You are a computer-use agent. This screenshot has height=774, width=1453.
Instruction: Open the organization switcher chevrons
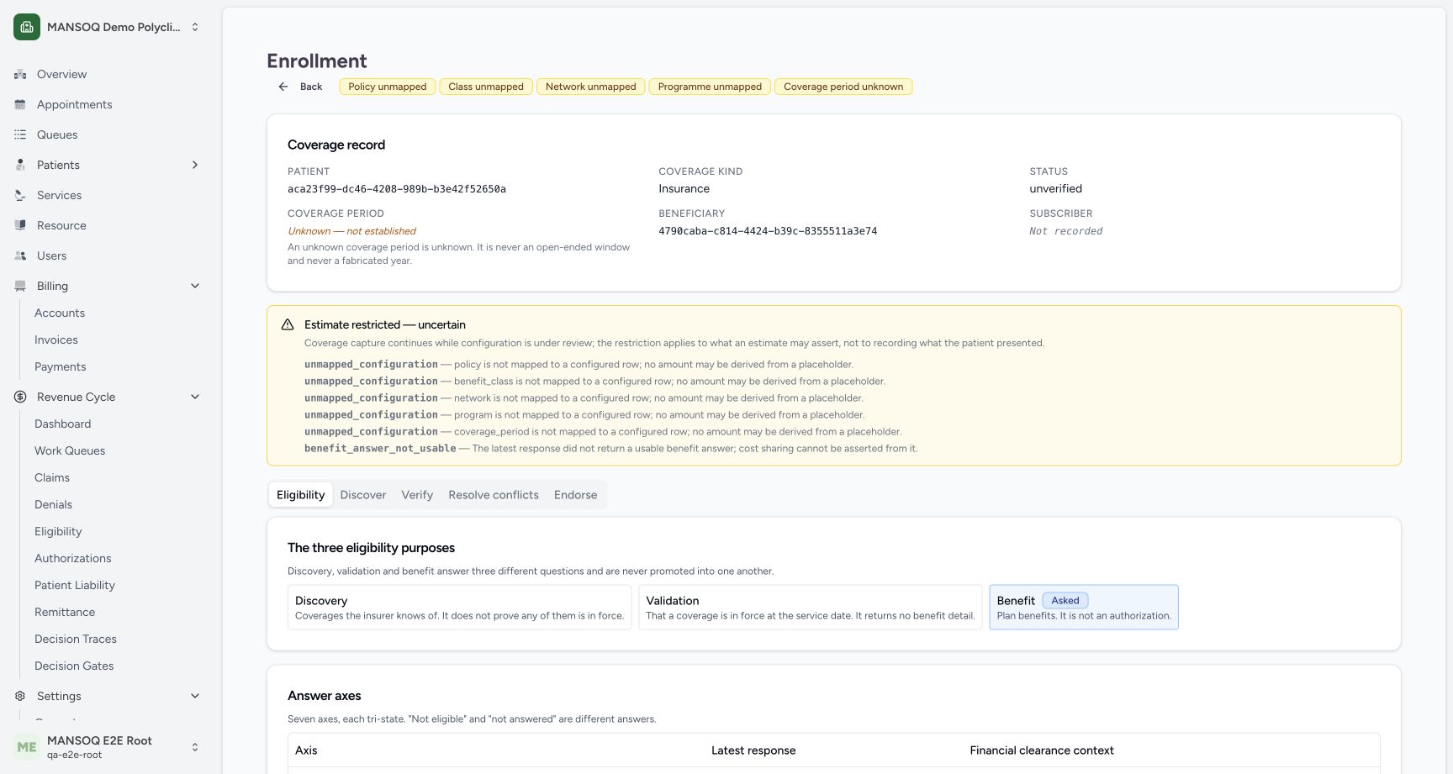click(195, 27)
